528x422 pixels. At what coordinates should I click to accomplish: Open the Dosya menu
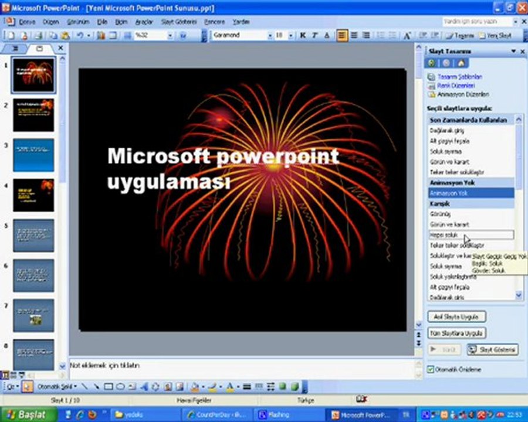[27, 22]
